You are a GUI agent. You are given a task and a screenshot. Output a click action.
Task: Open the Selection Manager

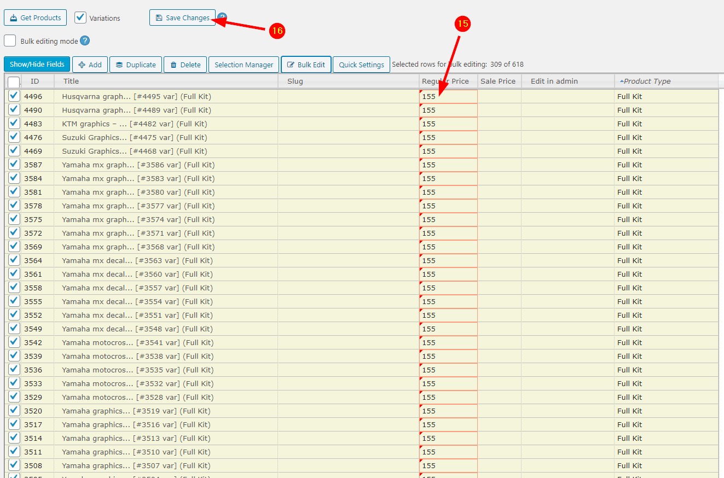click(x=244, y=65)
